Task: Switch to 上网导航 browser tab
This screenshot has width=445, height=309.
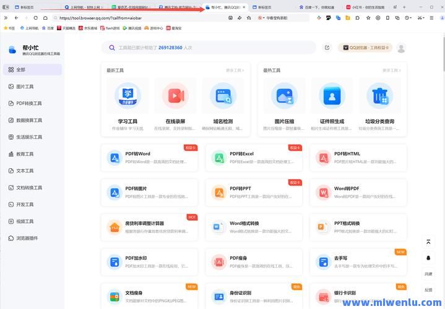Action: point(84,7)
